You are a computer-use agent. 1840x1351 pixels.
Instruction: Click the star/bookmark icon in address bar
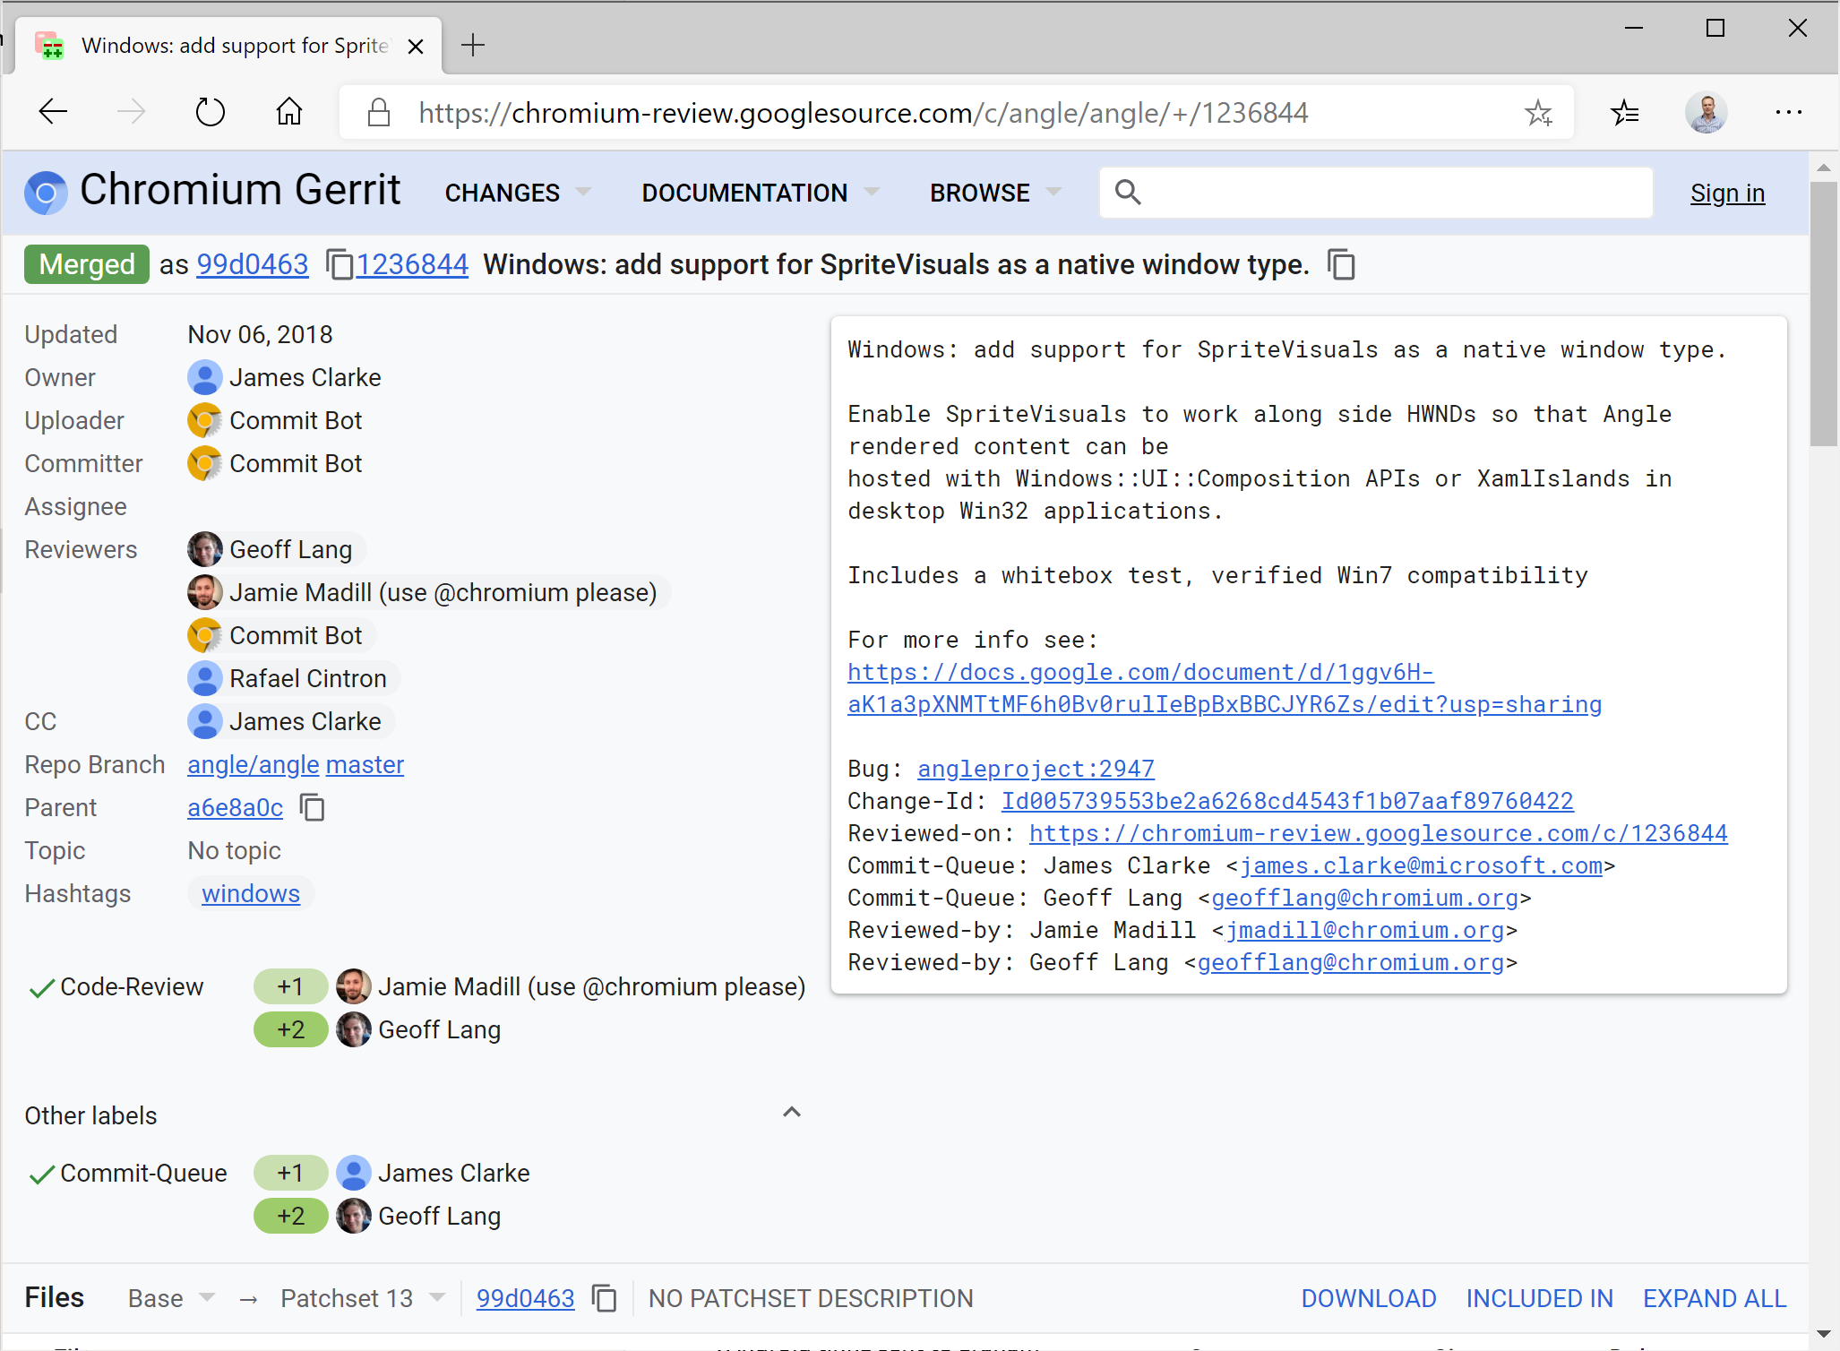(1539, 115)
